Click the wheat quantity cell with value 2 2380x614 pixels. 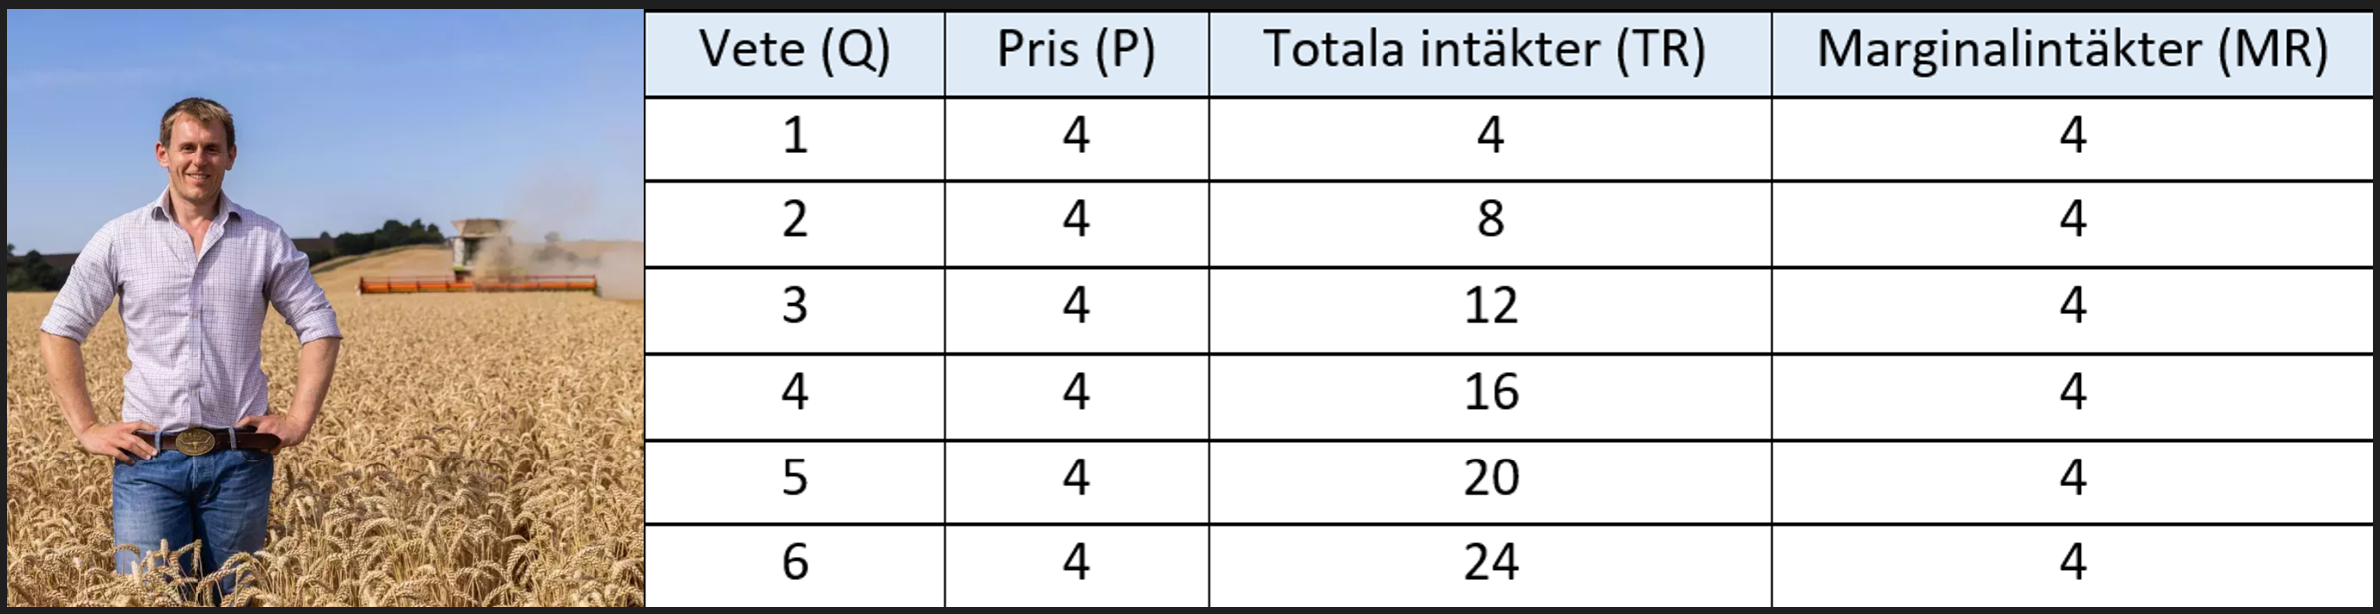pyautogui.click(x=794, y=220)
